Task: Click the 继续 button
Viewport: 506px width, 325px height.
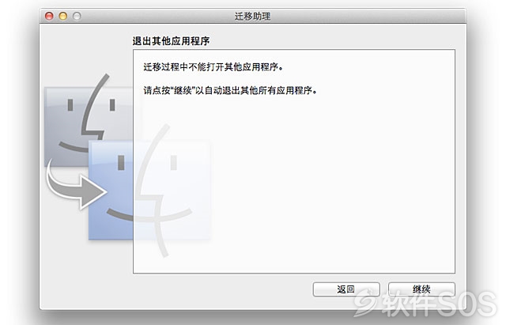Action: pos(421,289)
